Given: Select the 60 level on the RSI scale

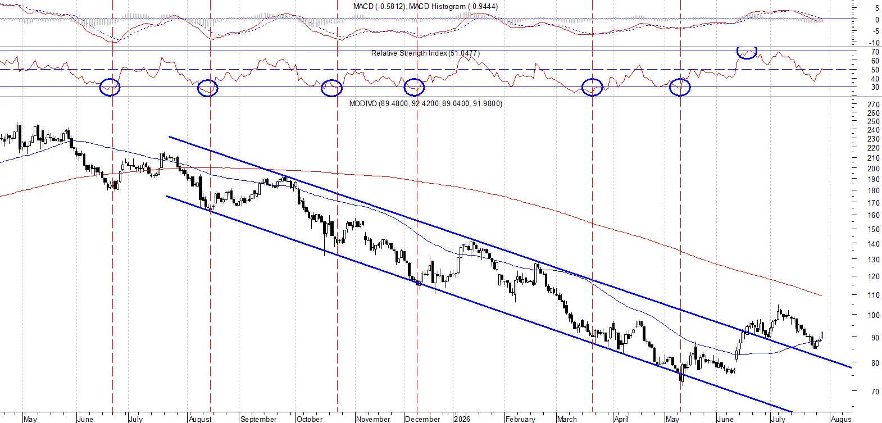Looking at the screenshot, I should coord(875,61).
